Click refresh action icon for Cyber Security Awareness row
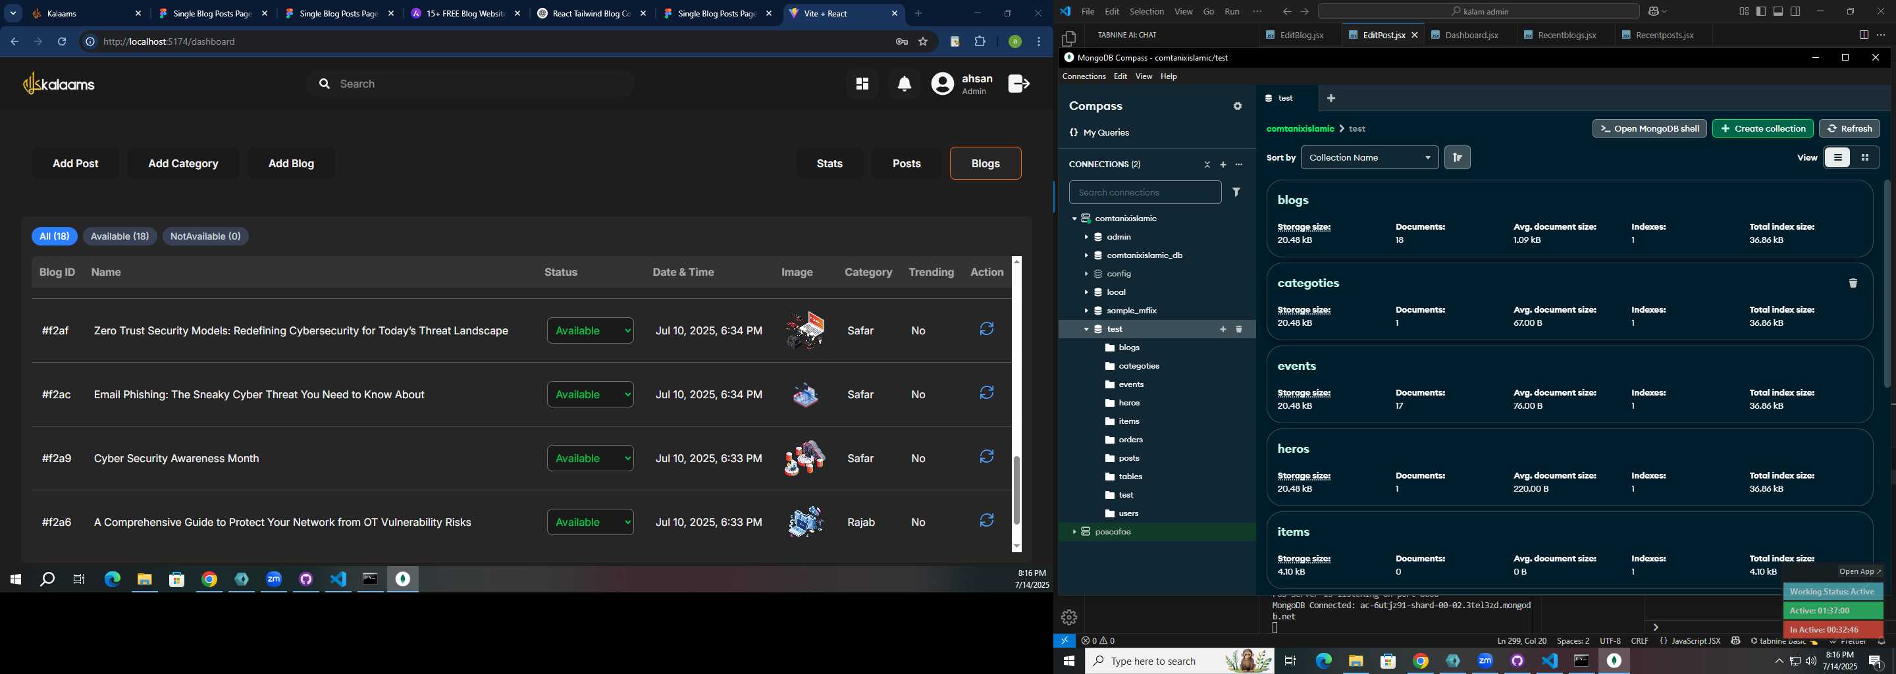This screenshot has height=674, width=1896. coord(986,457)
